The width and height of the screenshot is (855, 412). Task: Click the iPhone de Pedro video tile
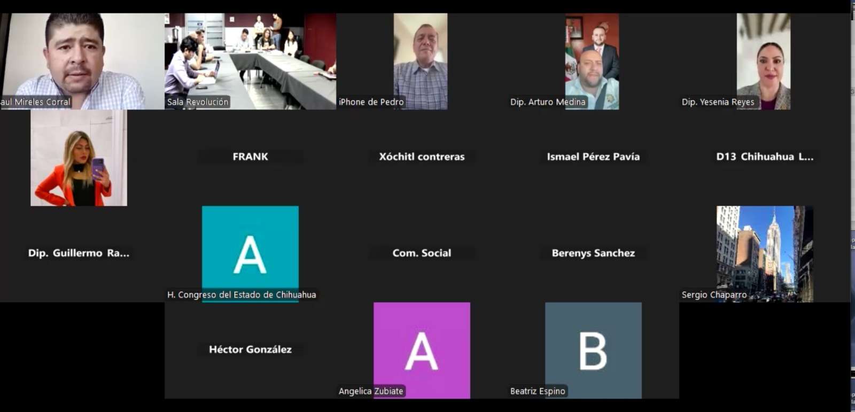pos(421,61)
